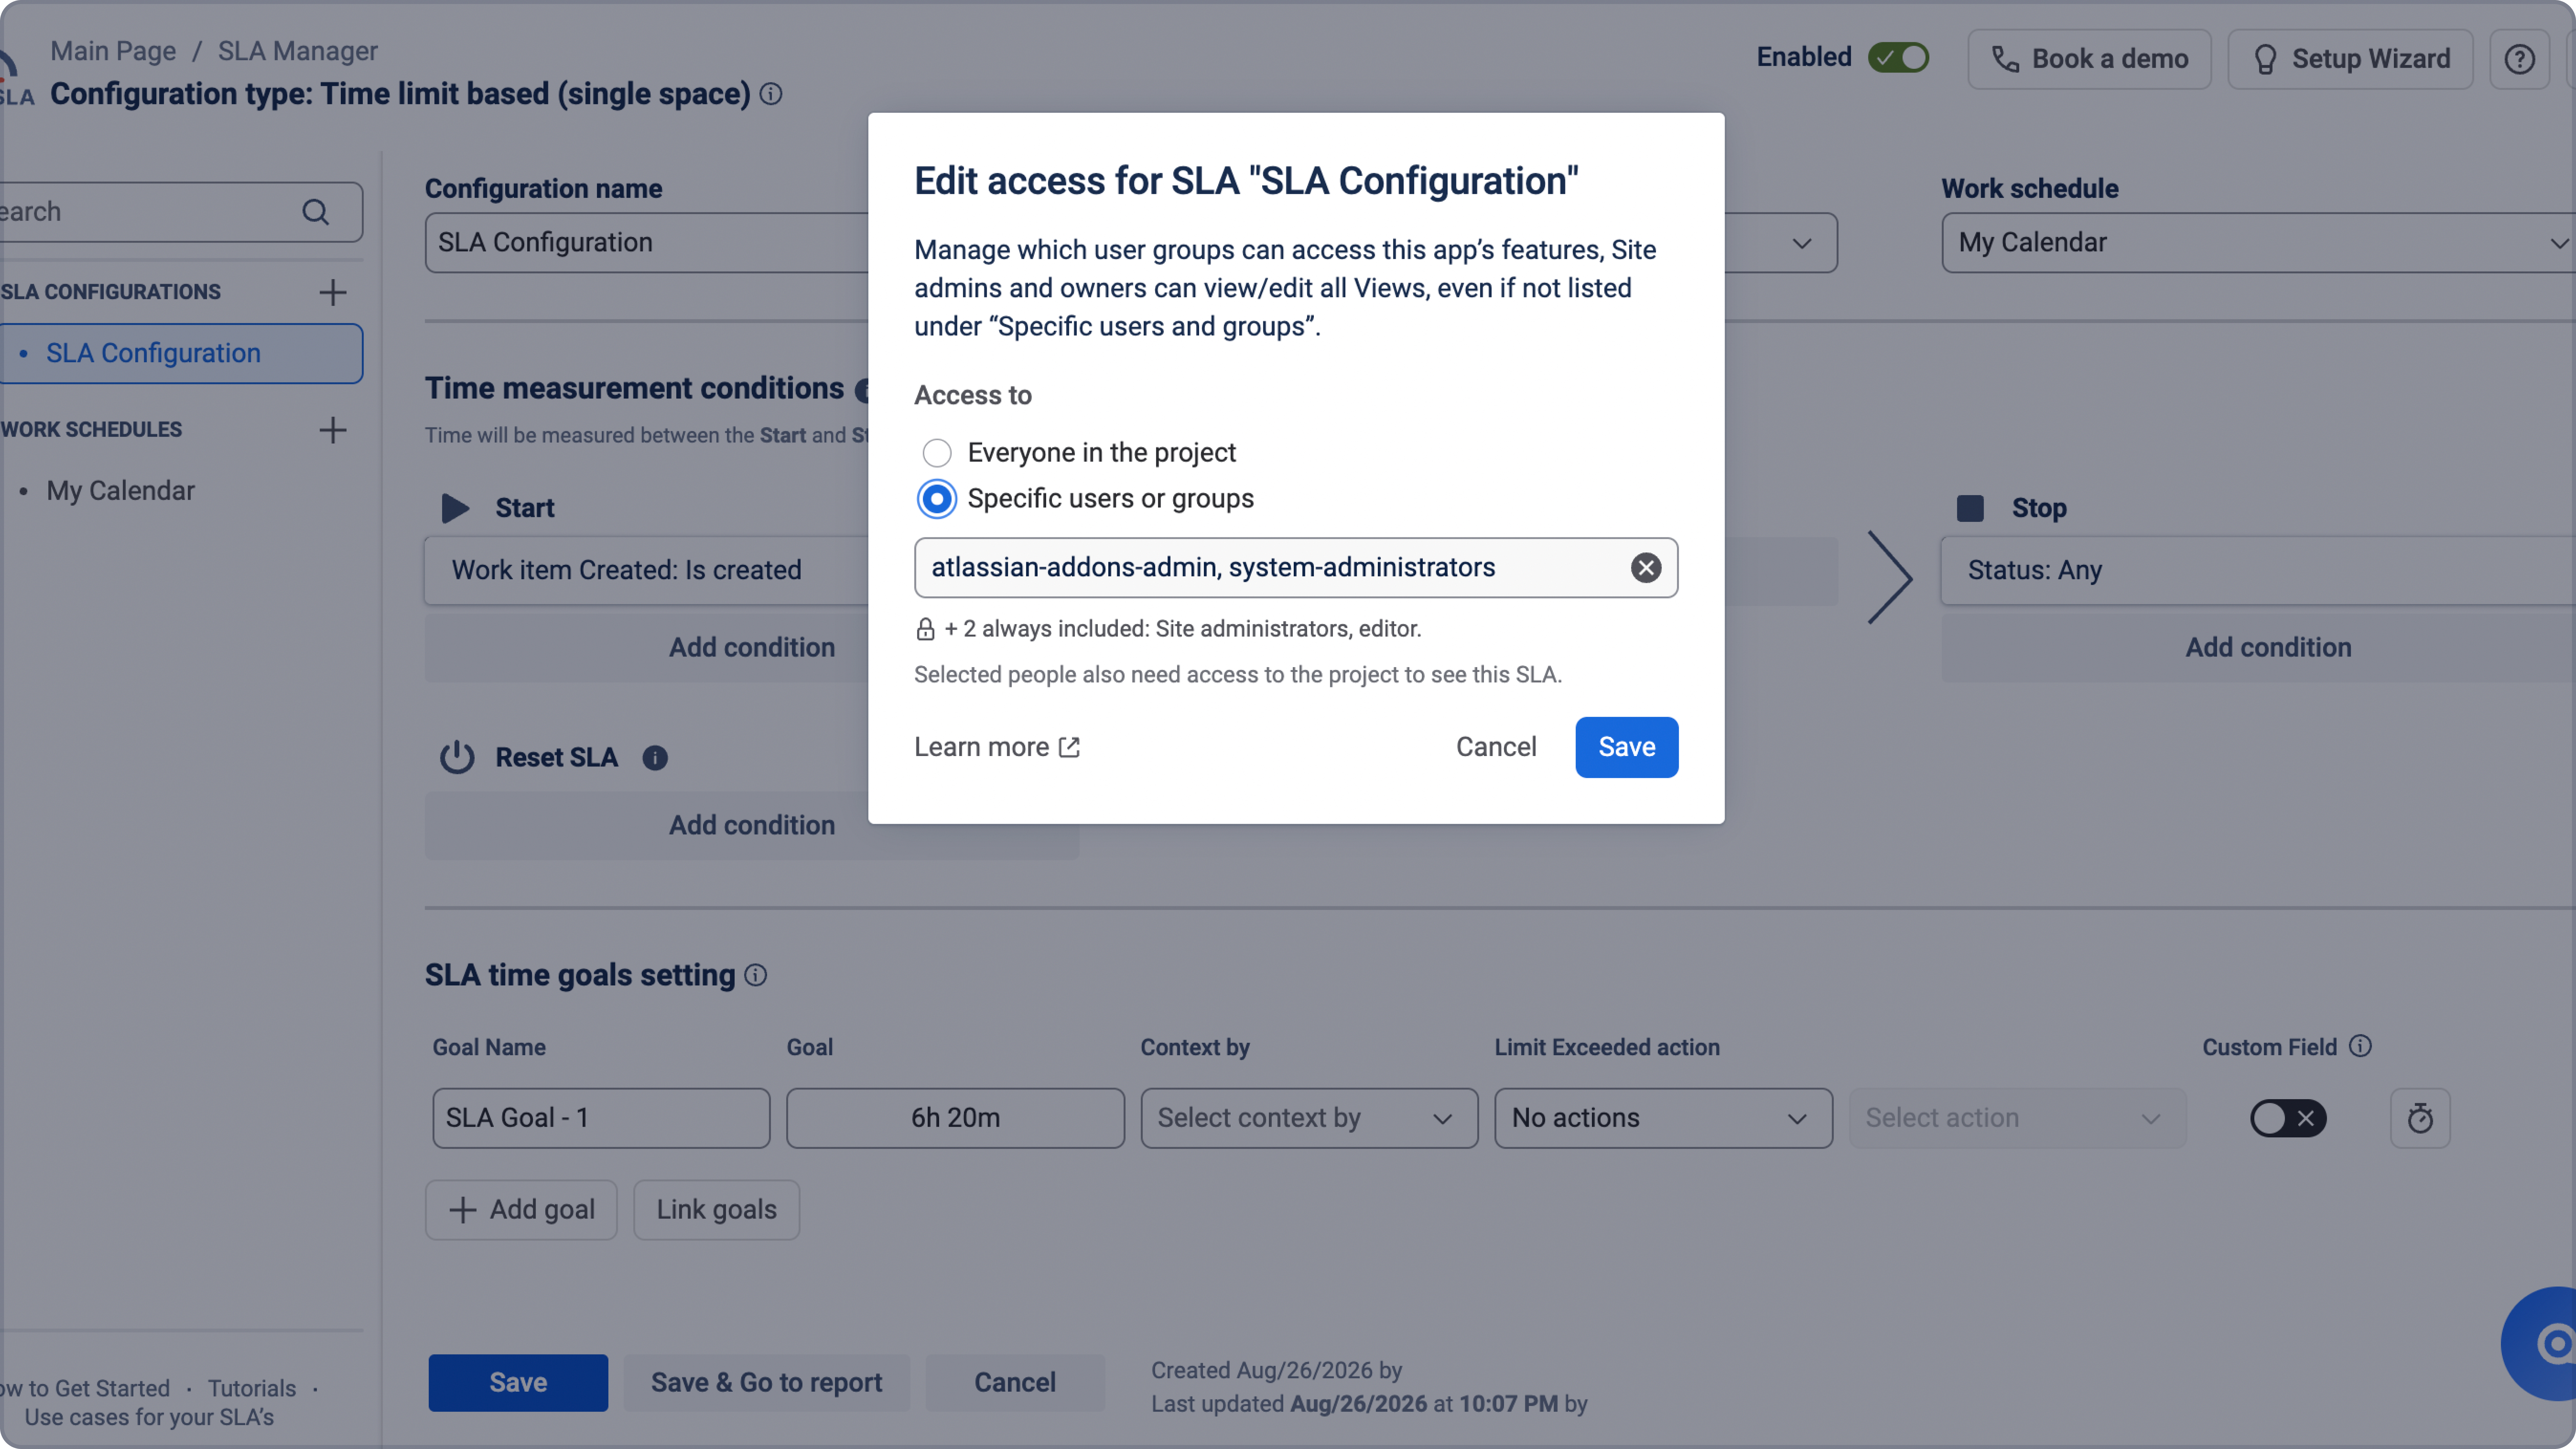2576x1449 pixels.
Task: Save the SLA configuration at page bottom
Action: tap(518, 1383)
